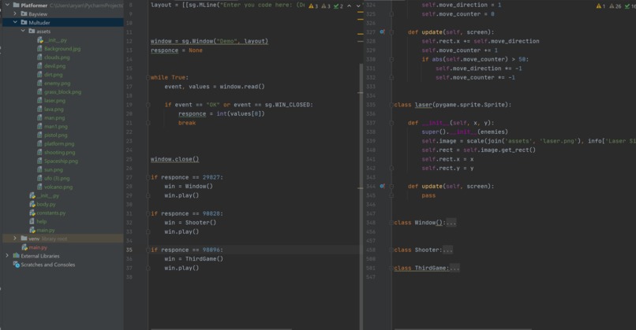Image resolution: width=636 pixels, height=330 pixels.
Task: Expand External Libraries node
Action: 7,255
